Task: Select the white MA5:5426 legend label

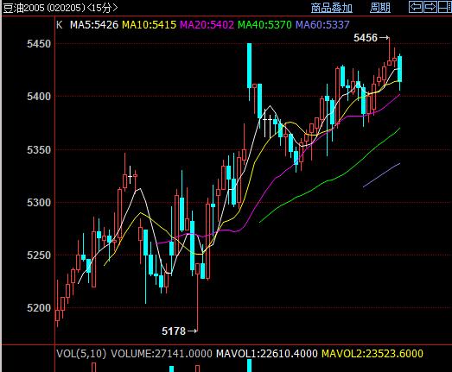Action: point(94,25)
